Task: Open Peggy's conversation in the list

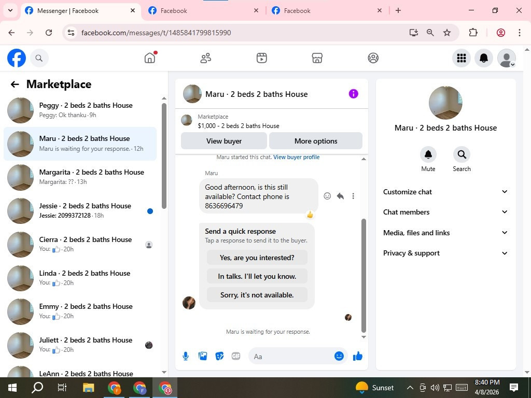Action: pos(80,110)
